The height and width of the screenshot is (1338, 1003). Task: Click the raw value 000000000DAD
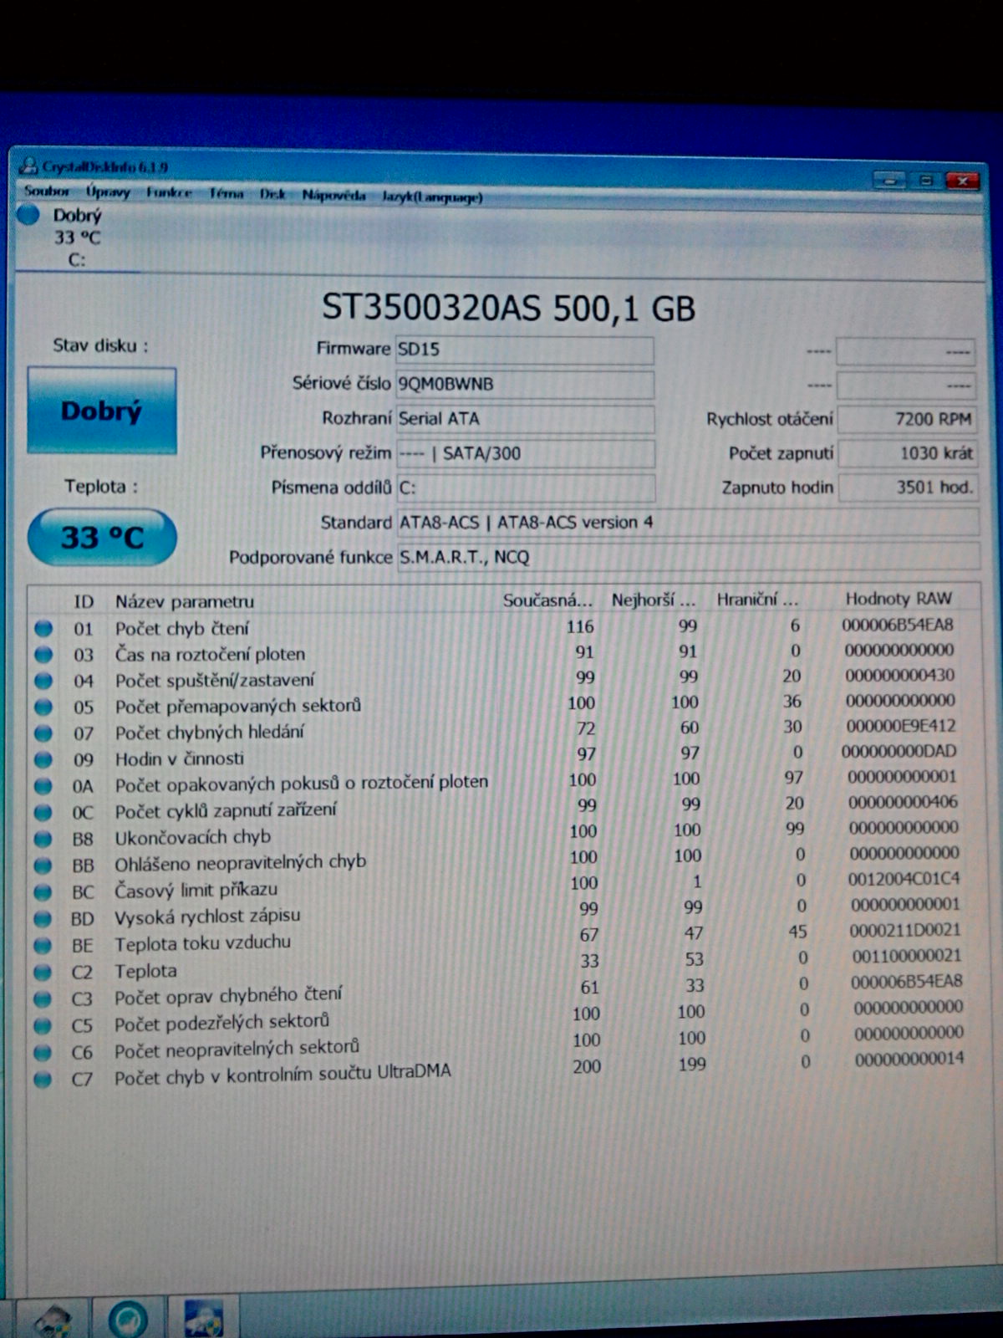(899, 751)
